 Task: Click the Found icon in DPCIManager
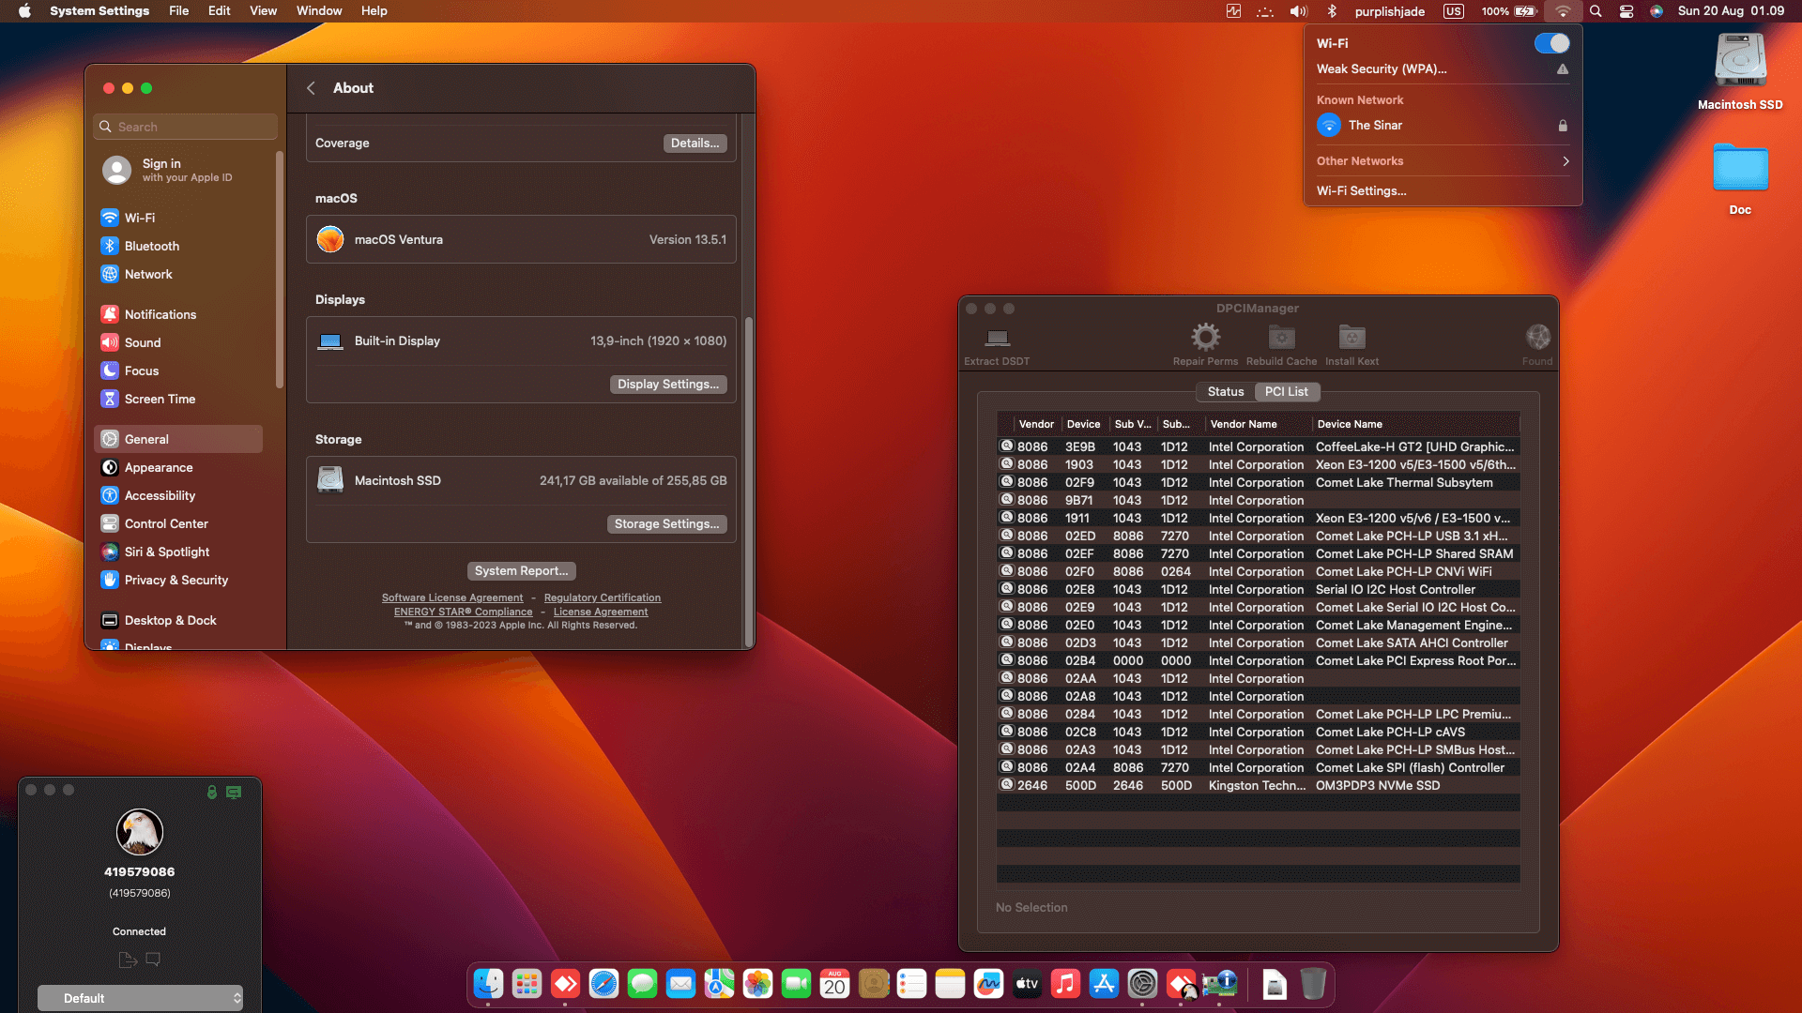coord(1537,337)
